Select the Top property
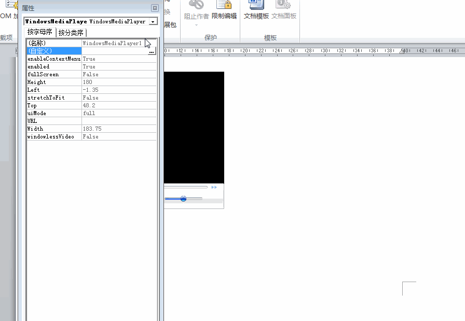Screen dimensions: 465x321 coord(54,105)
